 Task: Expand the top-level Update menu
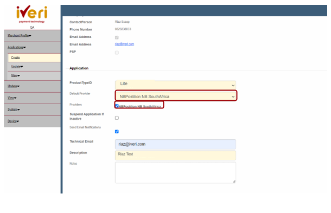pos(14,86)
